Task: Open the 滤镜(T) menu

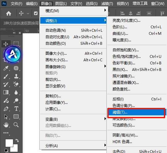Action: [x=107, y=4]
